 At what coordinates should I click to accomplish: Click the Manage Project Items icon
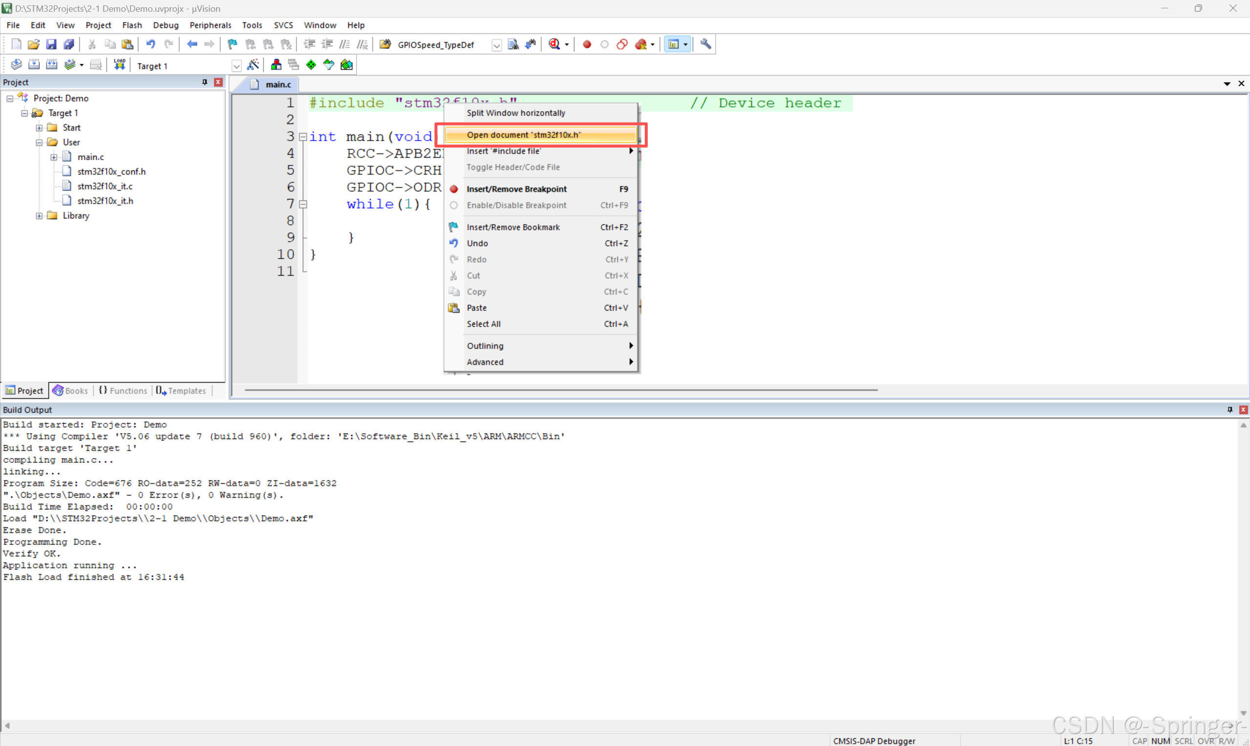pos(276,65)
